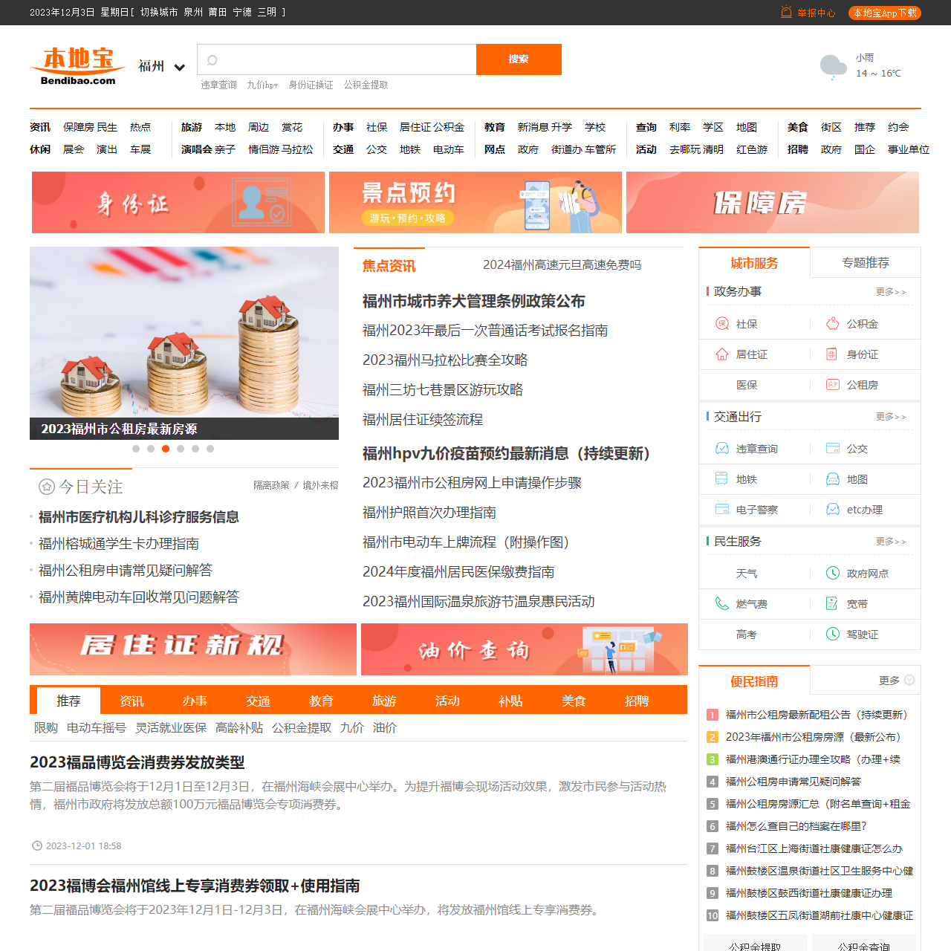Switch to the 专题推荐 tab

[x=866, y=263]
